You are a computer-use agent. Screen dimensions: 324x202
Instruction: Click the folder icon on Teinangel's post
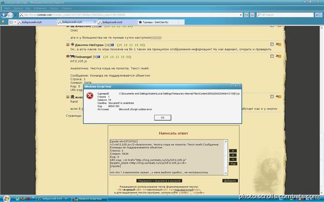coord(279,56)
